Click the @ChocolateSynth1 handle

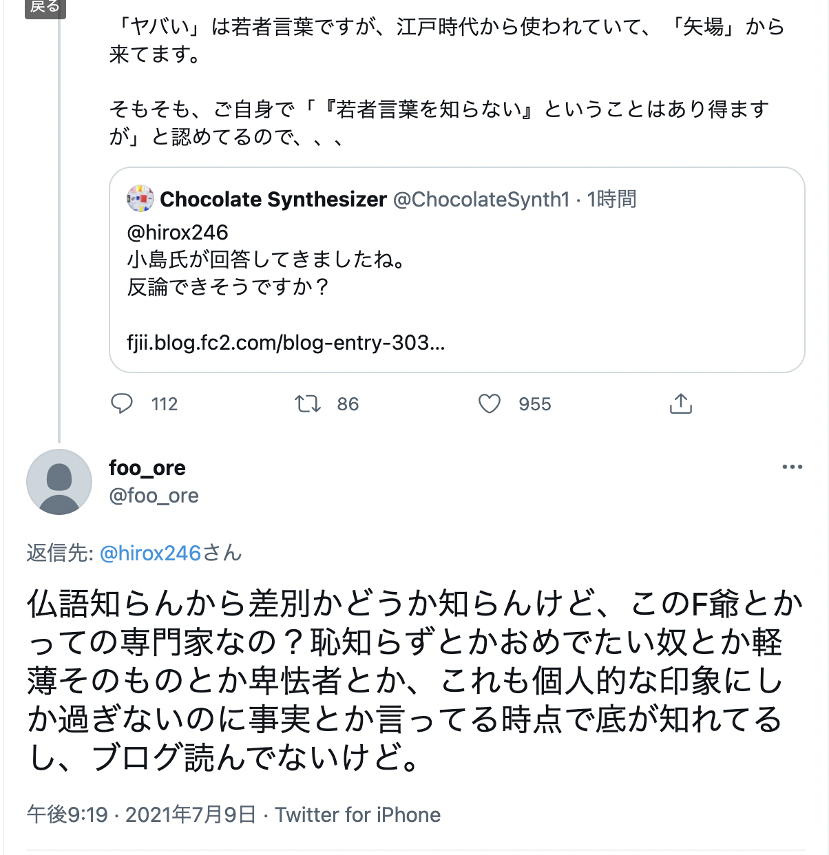481,200
